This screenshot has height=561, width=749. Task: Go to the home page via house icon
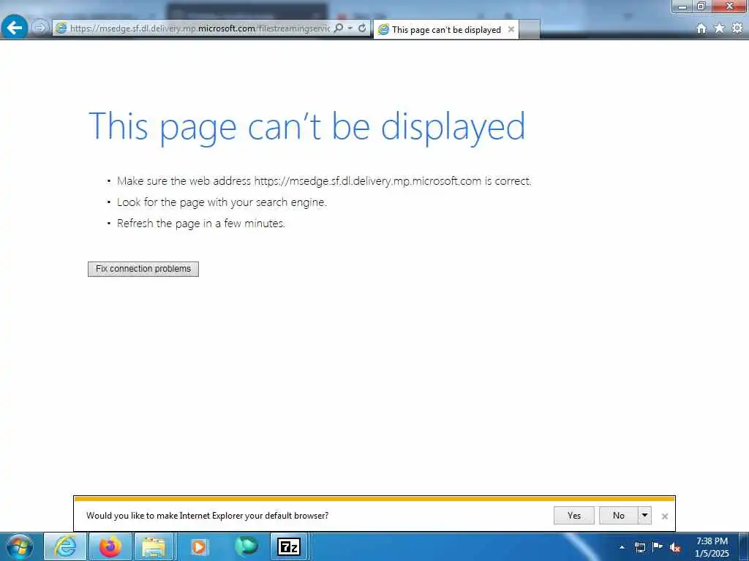click(701, 28)
